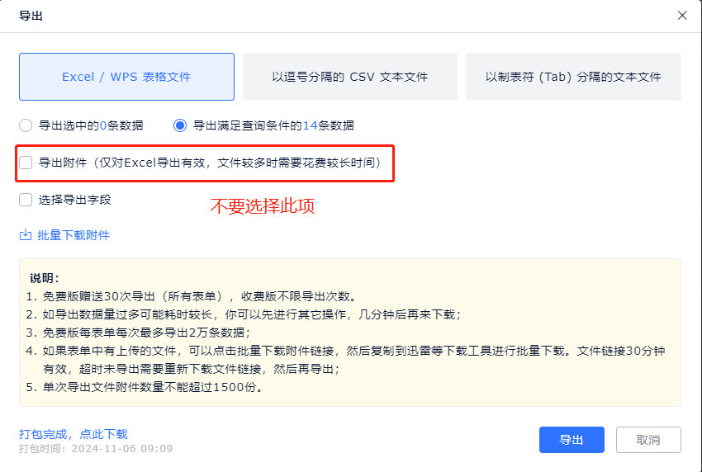Click the download icon beside 批量下载附件
This screenshot has height=472, width=702.
click(25, 235)
